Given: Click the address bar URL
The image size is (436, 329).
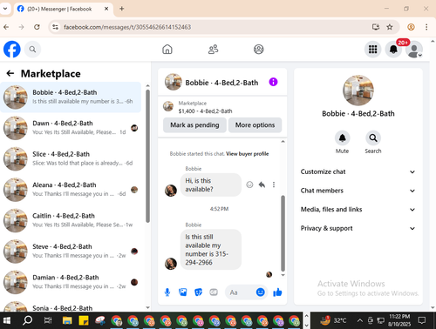Looking at the screenshot, I should click(x=127, y=27).
